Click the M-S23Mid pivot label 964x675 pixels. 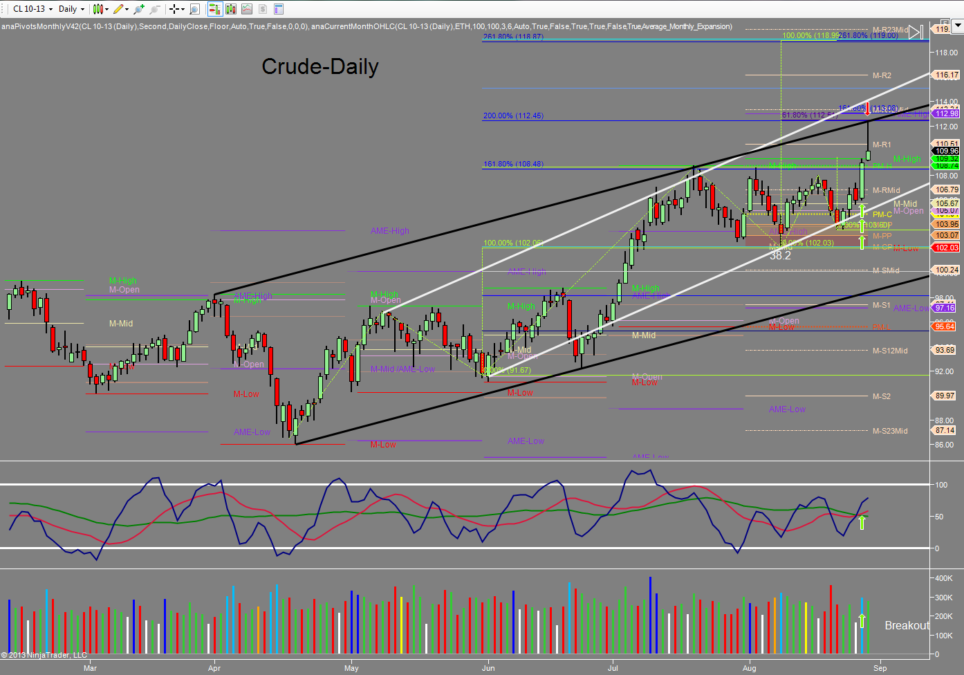[x=890, y=431]
